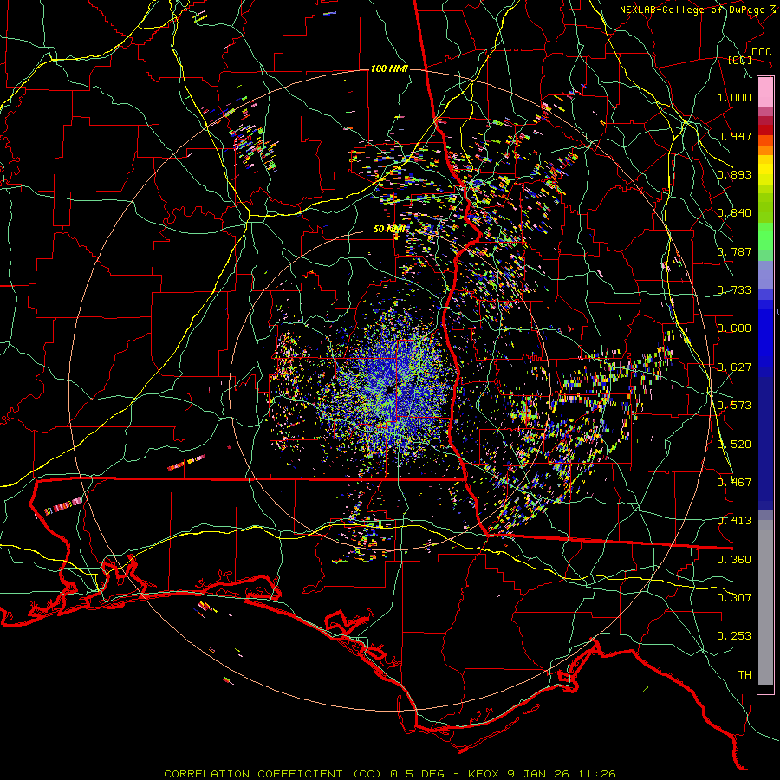Click the 0.467 legend value
This screenshot has height=780, width=780.
(734, 483)
